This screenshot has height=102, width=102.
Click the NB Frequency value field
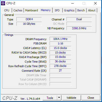(79, 28)
